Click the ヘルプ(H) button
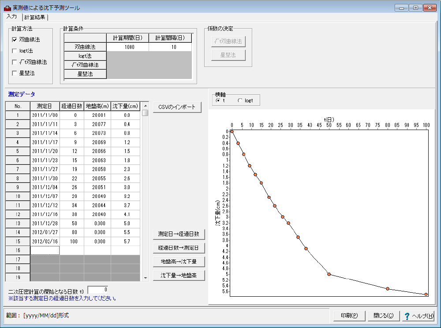This screenshot has width=441, height=328. tap(418, 316)
